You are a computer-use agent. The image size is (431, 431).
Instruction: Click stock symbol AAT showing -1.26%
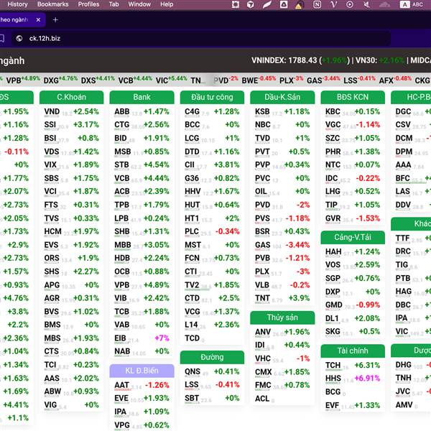pyautogui.click(x=121, y=385)
